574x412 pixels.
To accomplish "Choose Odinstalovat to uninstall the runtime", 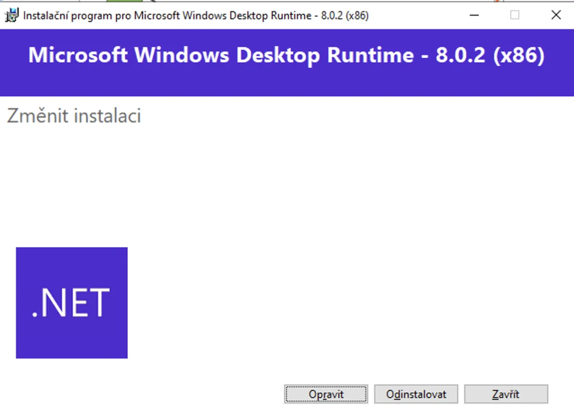I will coord(416,394).
